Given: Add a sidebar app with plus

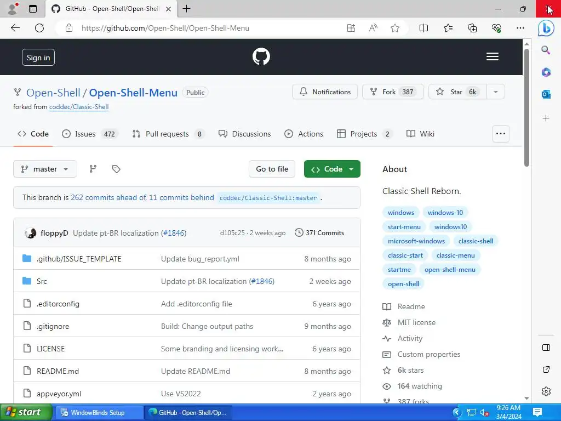Looking at the screenshot, I should (546, 118).
